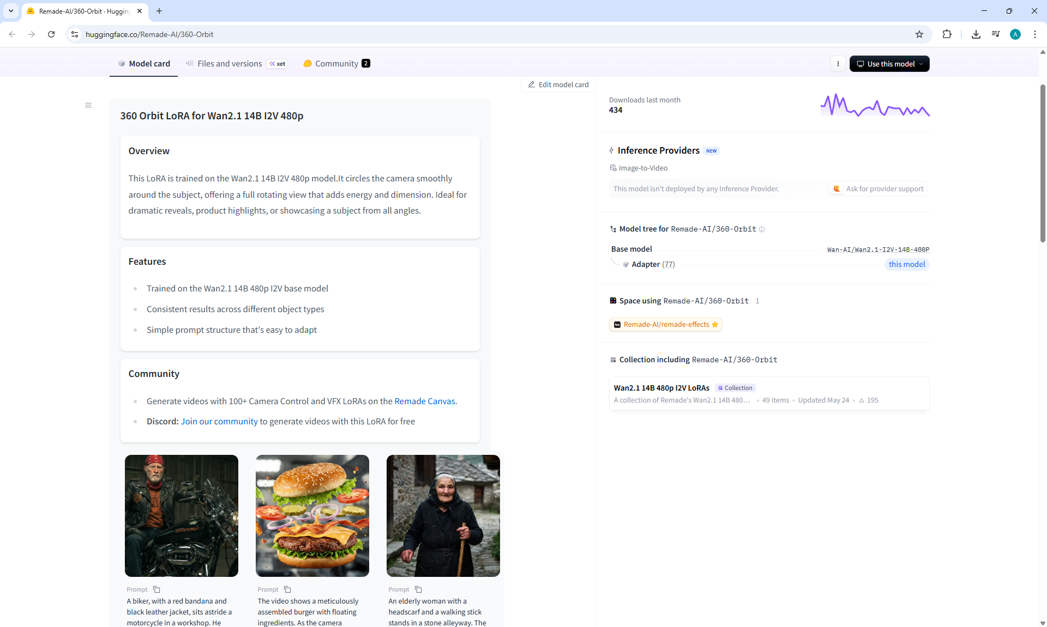Open the Community tab
Viewport: 1047px width, 627px height.
(336, 64)
